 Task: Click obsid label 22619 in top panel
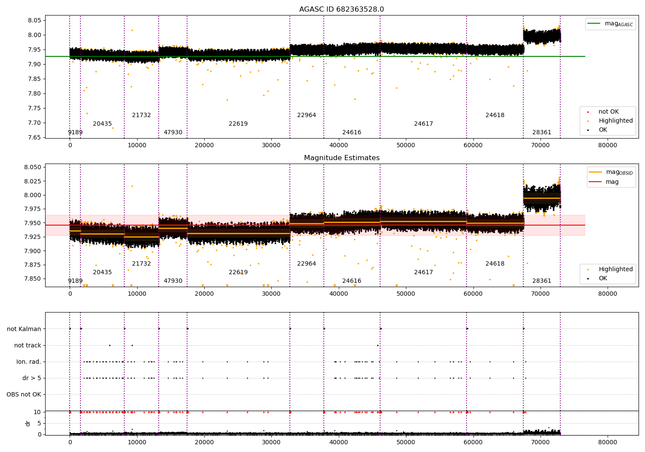point(238,124)
